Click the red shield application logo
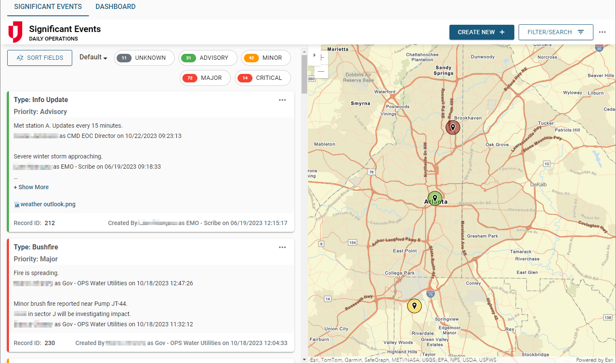This screenshot has width=616, height=363. point(16,32)
